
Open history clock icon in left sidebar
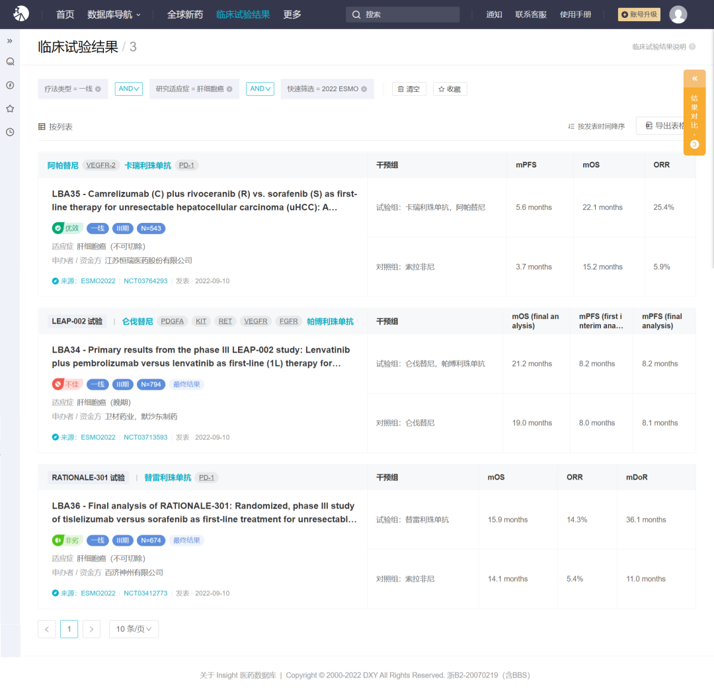pos(10,132)
